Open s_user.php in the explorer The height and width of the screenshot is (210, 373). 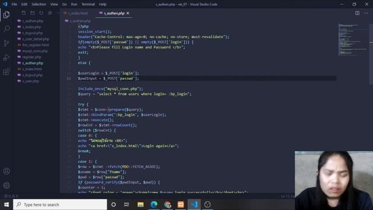[x=30, y=81]
